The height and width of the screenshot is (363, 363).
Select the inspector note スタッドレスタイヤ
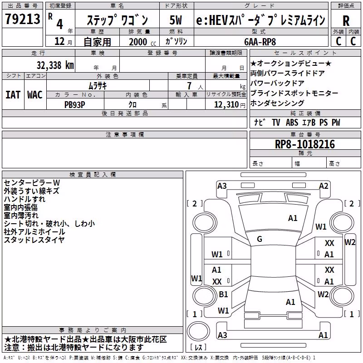click(34, 240)
